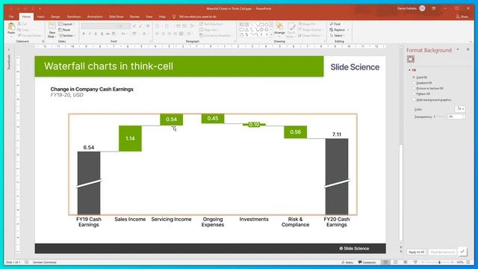Screen dimensions: 478x269
Task: Click the spell check icon in status bar
Action: 27,262
